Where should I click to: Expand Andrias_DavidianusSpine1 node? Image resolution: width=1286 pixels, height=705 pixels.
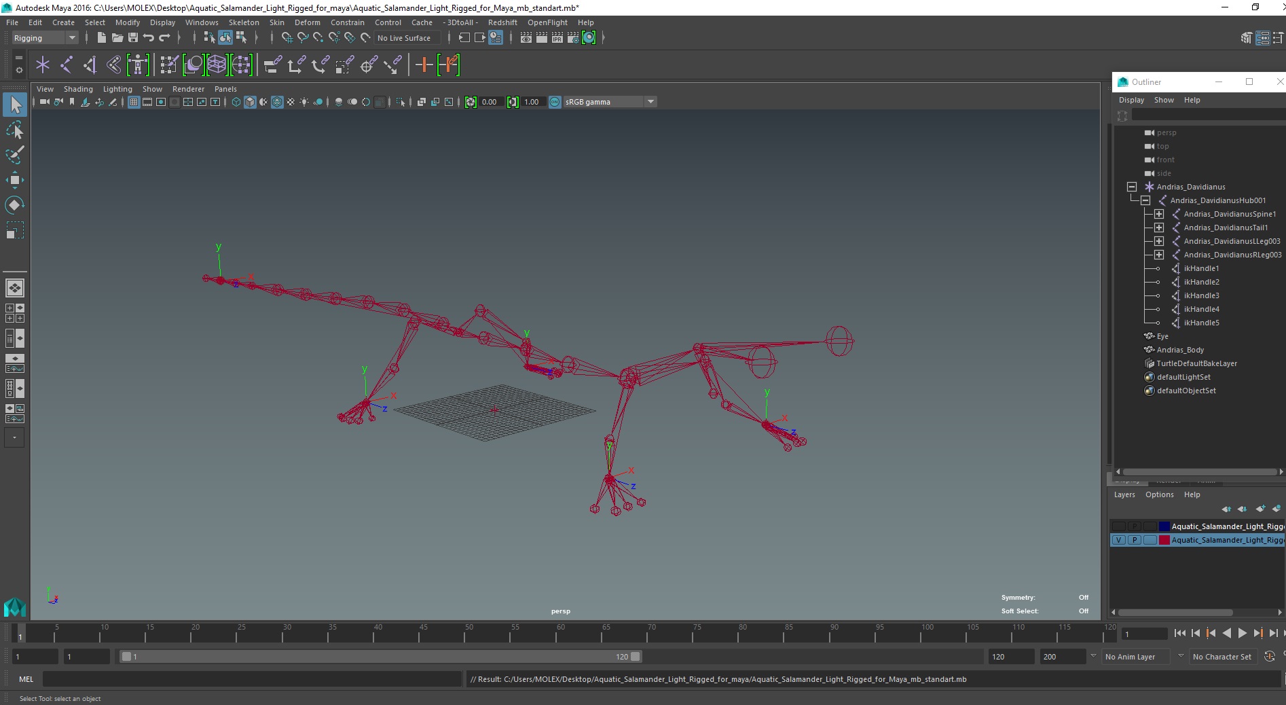1159,214
